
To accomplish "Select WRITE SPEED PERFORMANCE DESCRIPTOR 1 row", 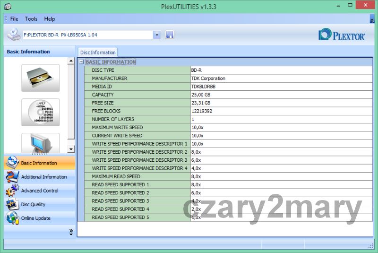I will (x=228, y=144).
